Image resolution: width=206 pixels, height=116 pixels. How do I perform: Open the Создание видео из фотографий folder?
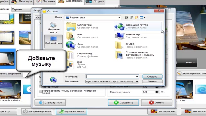pyautogui.click(x=135, y=55)
